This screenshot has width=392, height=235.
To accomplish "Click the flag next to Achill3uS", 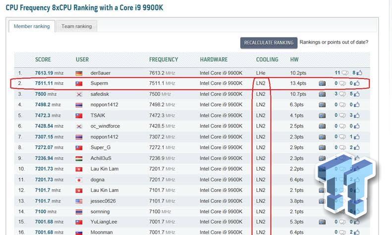I will pos(79,158).
